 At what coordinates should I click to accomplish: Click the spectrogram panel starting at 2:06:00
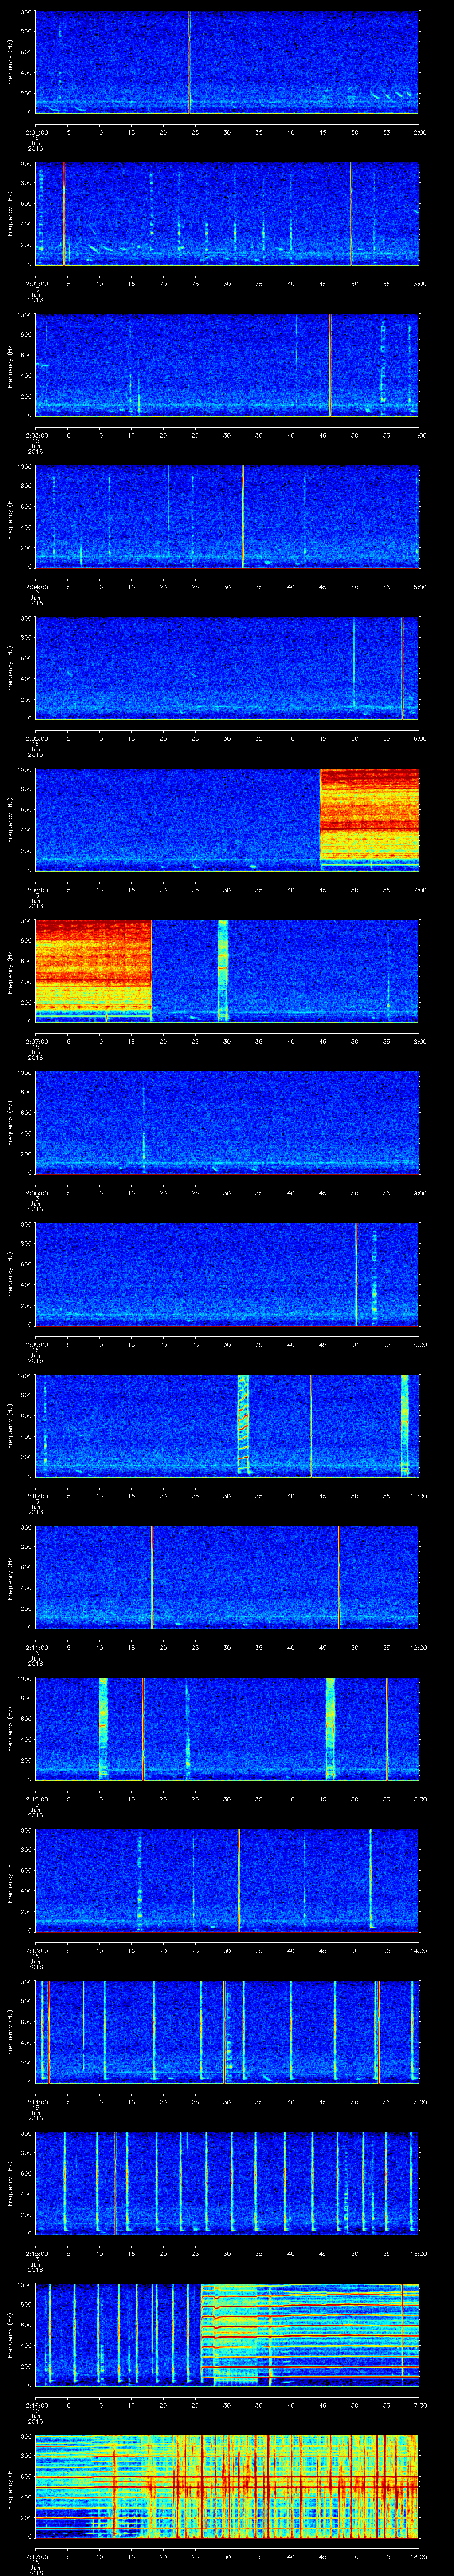[227, 819]
